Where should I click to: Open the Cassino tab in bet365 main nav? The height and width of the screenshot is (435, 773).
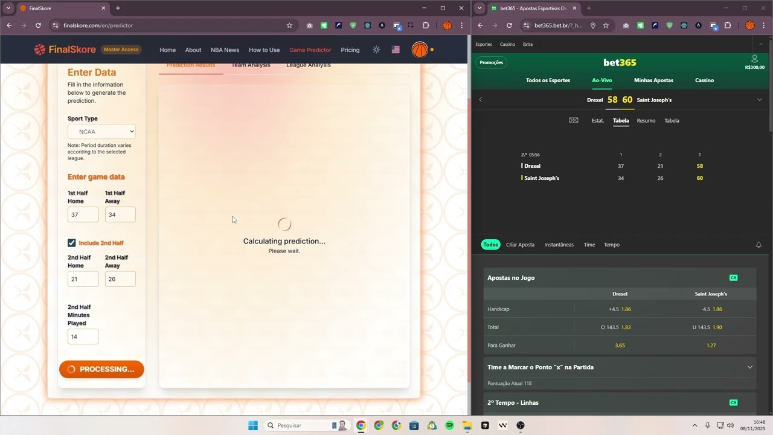point(704,80)
